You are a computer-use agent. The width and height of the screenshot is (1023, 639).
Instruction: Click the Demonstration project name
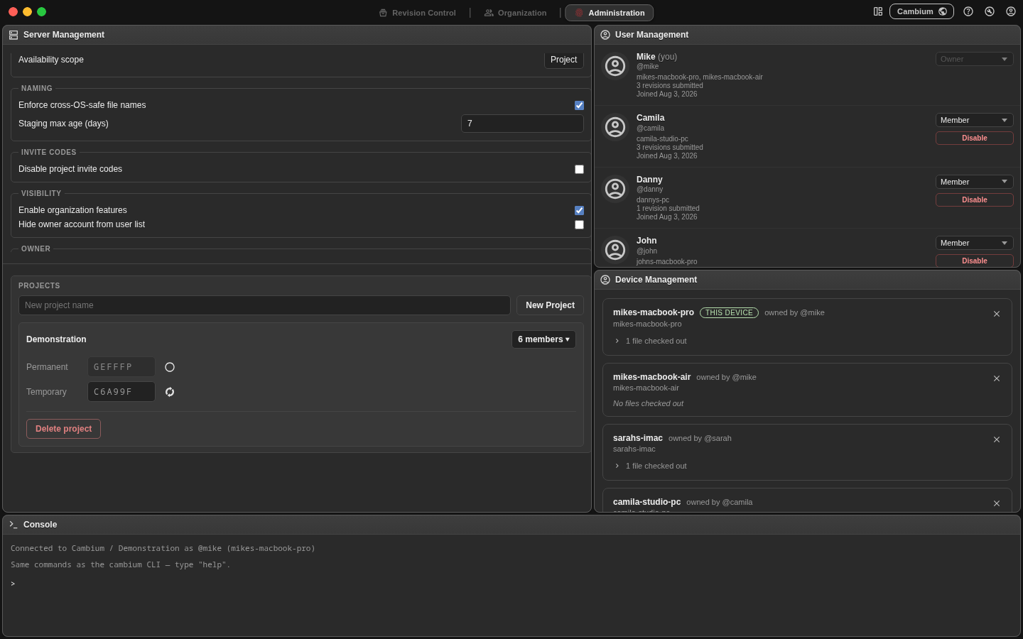pos(56,339)
